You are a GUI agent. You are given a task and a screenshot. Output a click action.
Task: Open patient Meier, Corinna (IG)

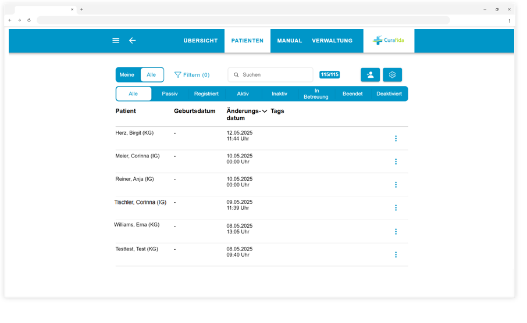coord(137,156)
